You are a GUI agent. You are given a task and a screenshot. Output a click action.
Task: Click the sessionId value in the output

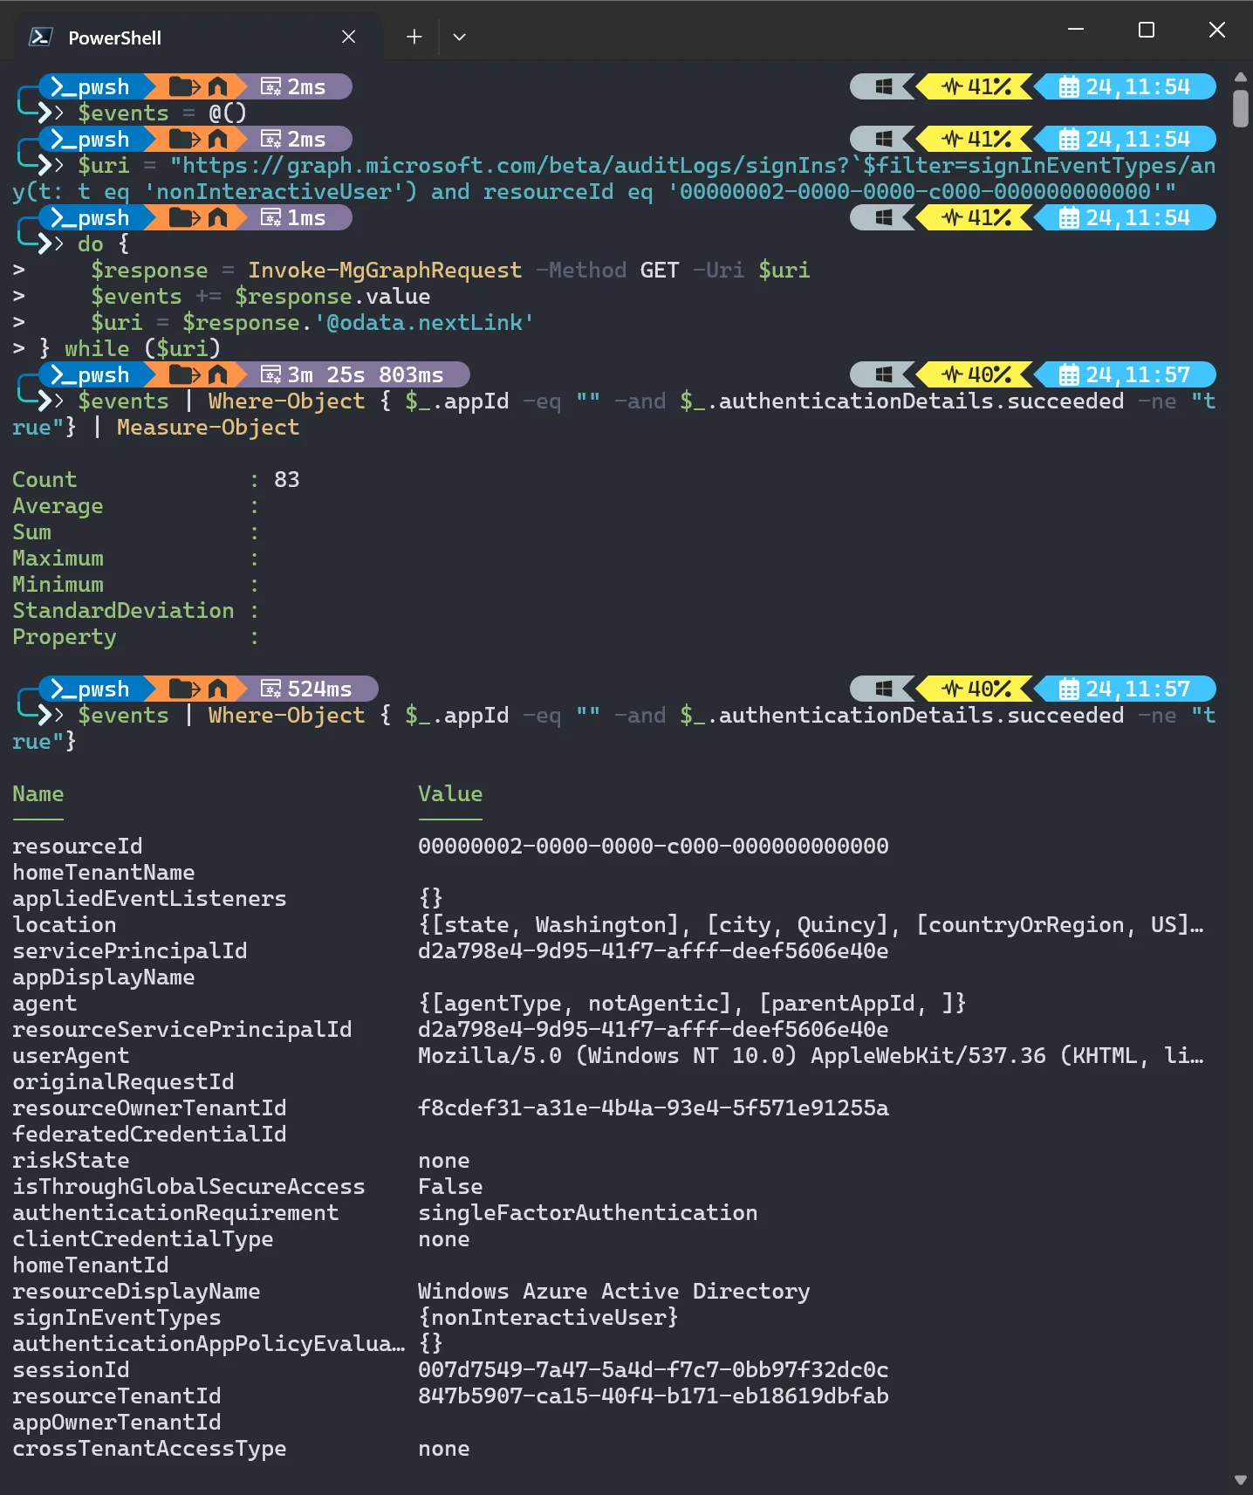[653, 1370]
